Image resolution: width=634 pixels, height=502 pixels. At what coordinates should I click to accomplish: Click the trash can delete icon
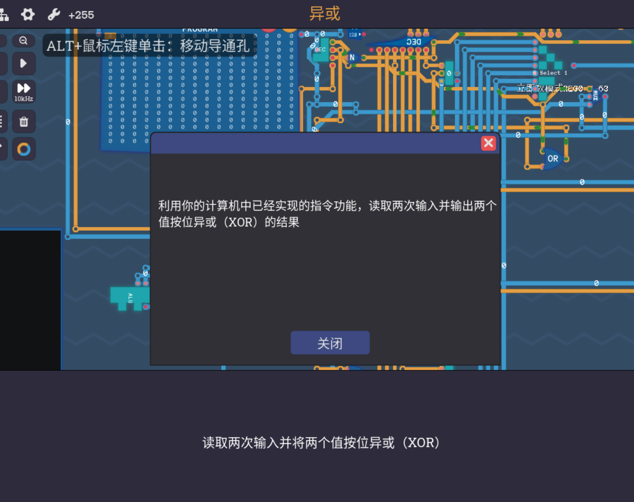[23, 122]
